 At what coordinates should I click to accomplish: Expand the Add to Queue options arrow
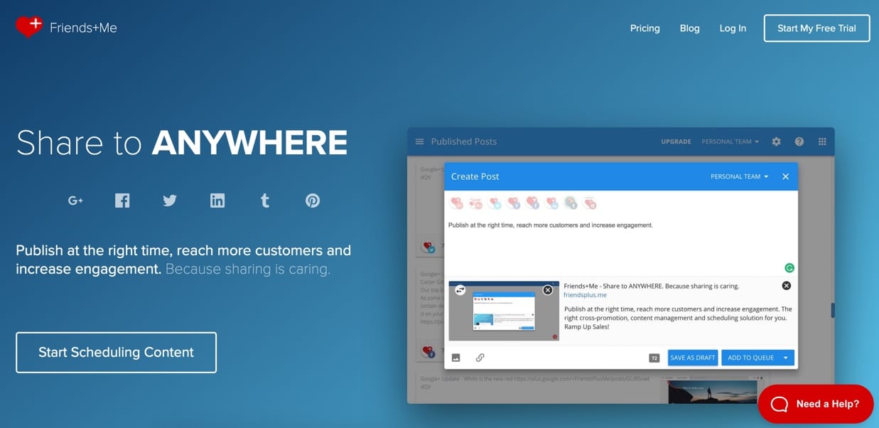click(x=786, y=358)
